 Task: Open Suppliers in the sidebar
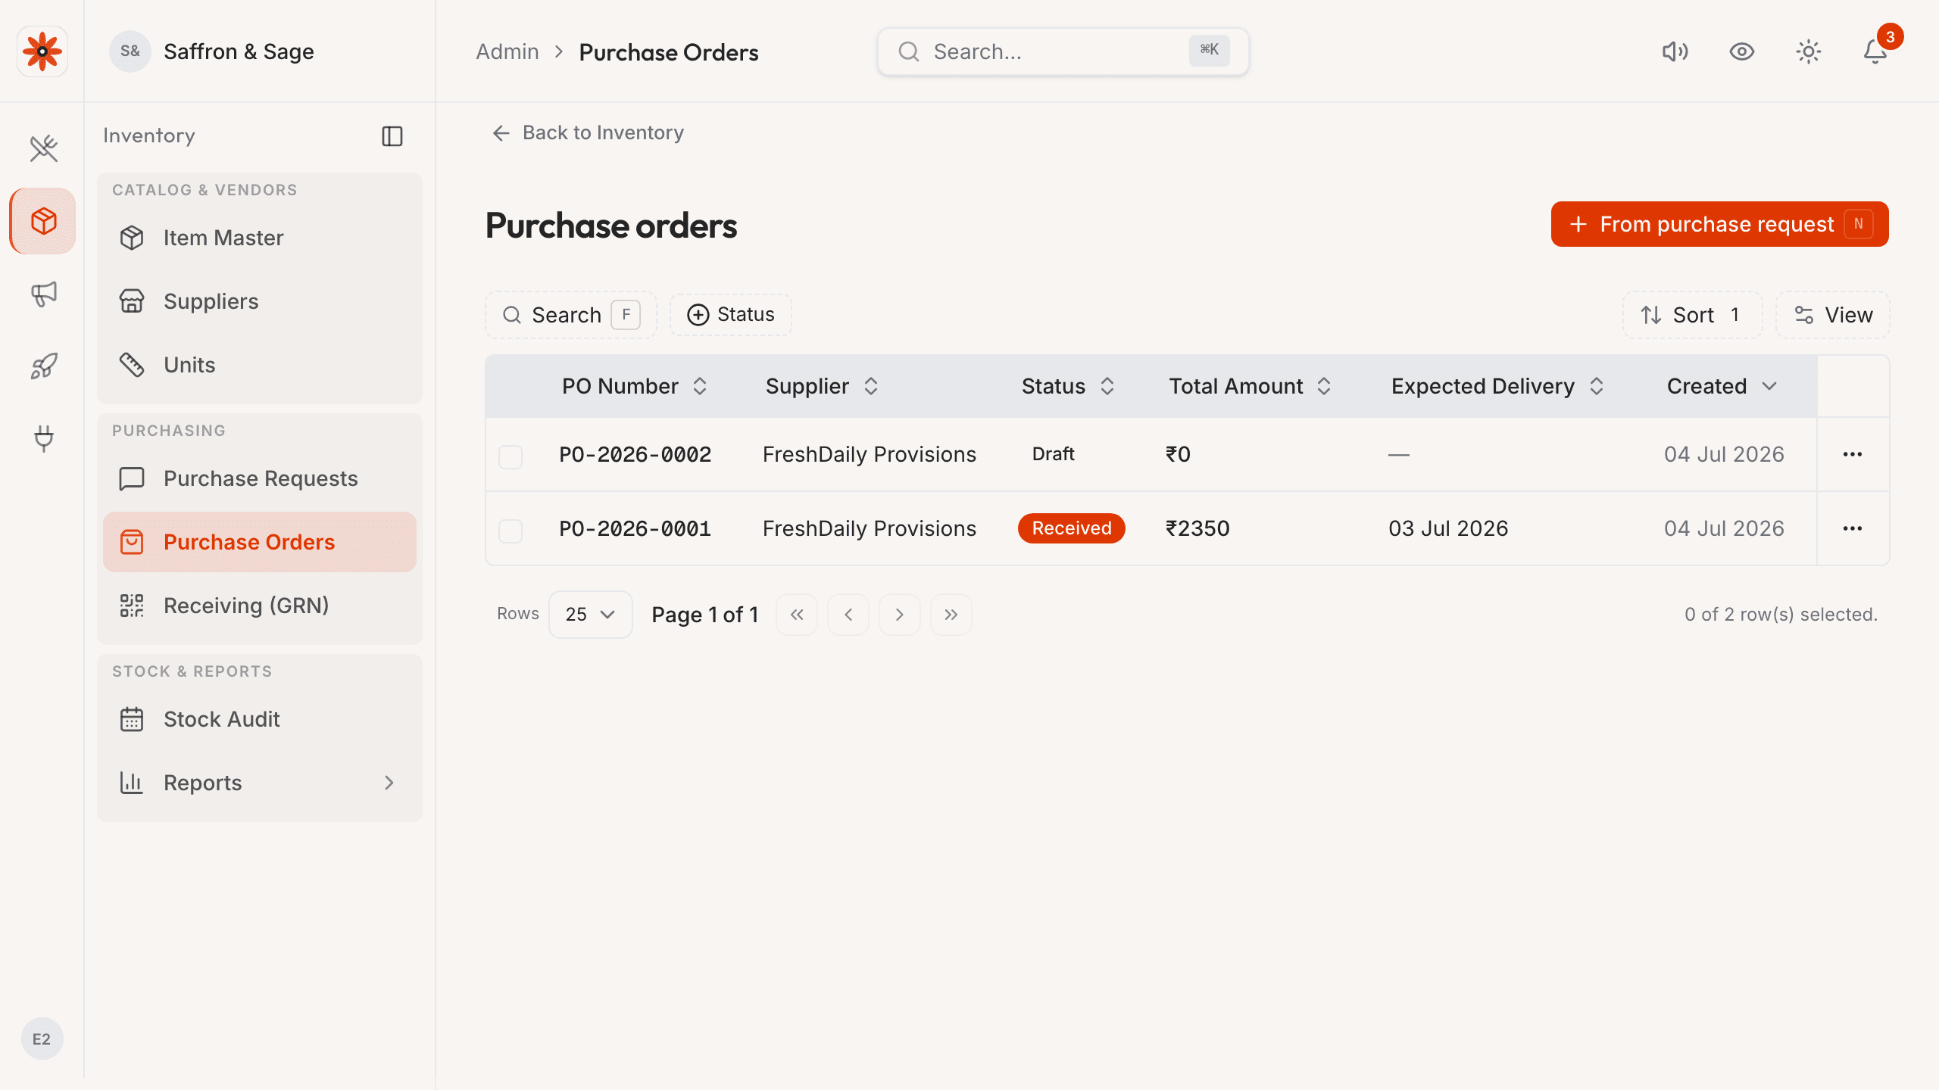click(260, 301)
